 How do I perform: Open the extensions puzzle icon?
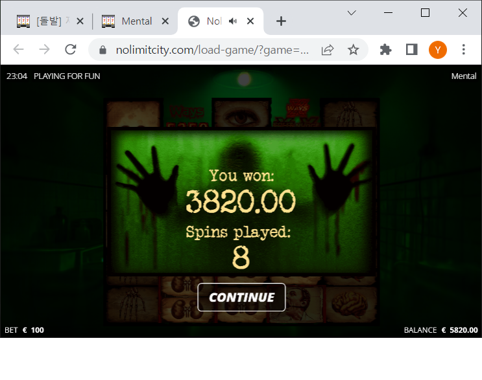[385, 50]
